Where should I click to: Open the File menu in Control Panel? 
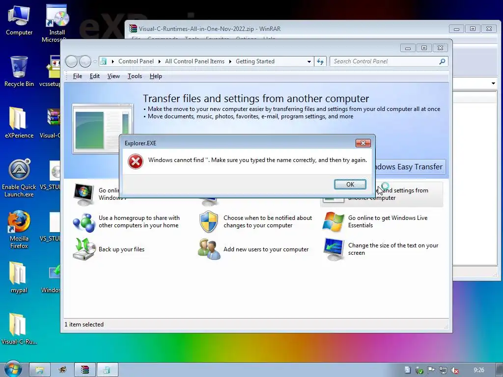pos(77,76)
